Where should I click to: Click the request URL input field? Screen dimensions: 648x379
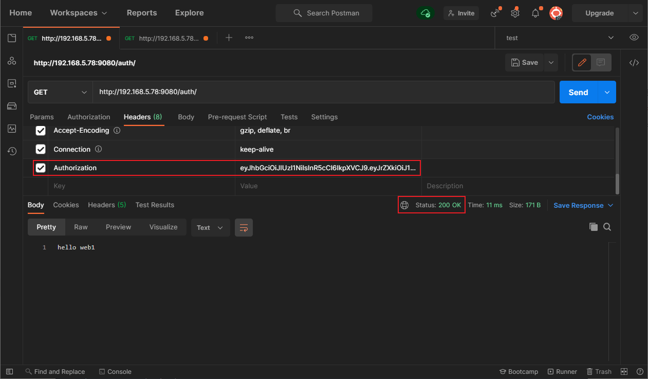point(324,92)
